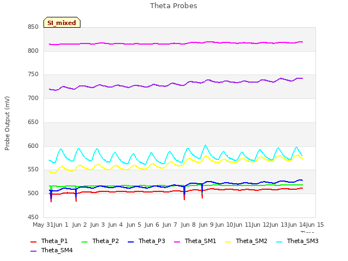Click the 500 y-axis tick label
This screenshot has width=348, height=261.
point(33,194)
